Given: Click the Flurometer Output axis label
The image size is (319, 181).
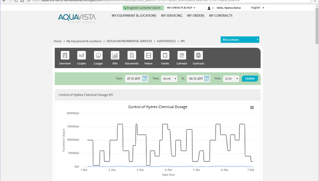Looking at the screenshot, I should [64, 140].
